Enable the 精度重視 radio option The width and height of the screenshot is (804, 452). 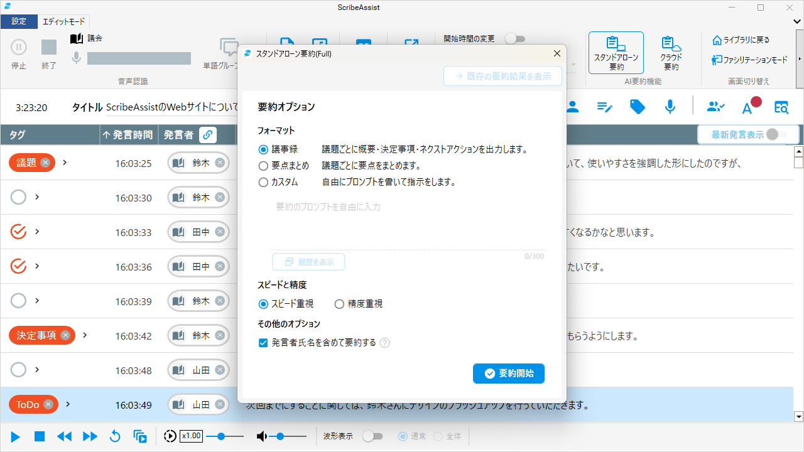pos(339,304)
